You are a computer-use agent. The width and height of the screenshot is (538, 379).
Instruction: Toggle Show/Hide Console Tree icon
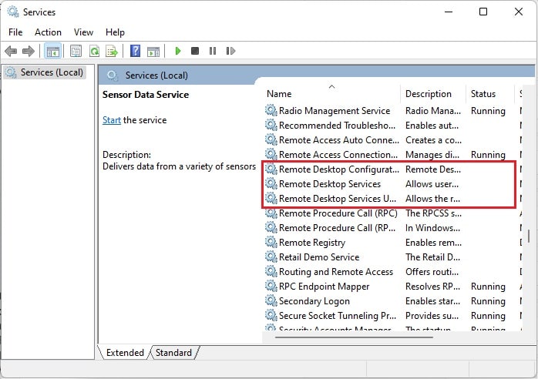52,52
